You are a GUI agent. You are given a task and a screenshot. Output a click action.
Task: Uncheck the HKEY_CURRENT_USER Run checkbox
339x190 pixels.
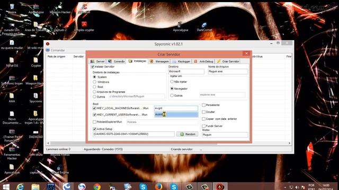(94, 115)
